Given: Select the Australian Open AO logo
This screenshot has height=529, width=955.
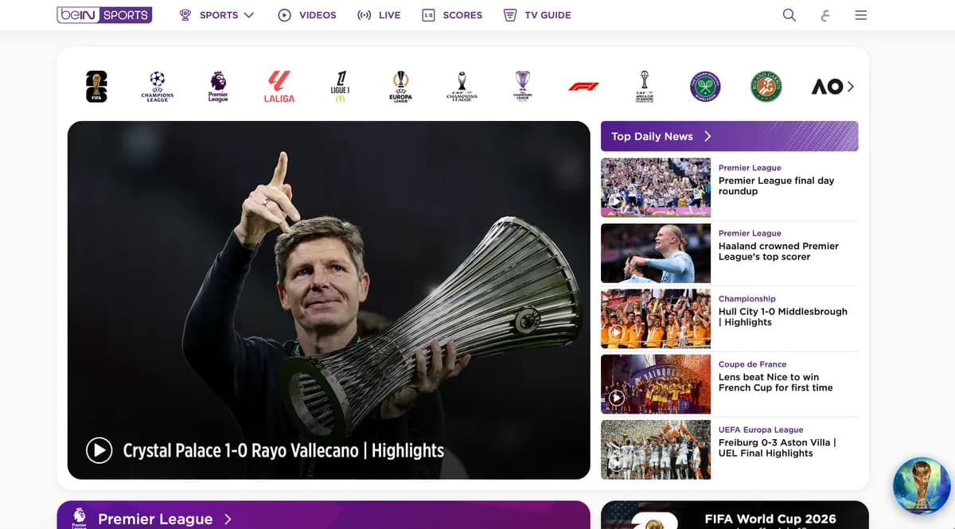Looking at the screenshot, I should click(827, 87).
